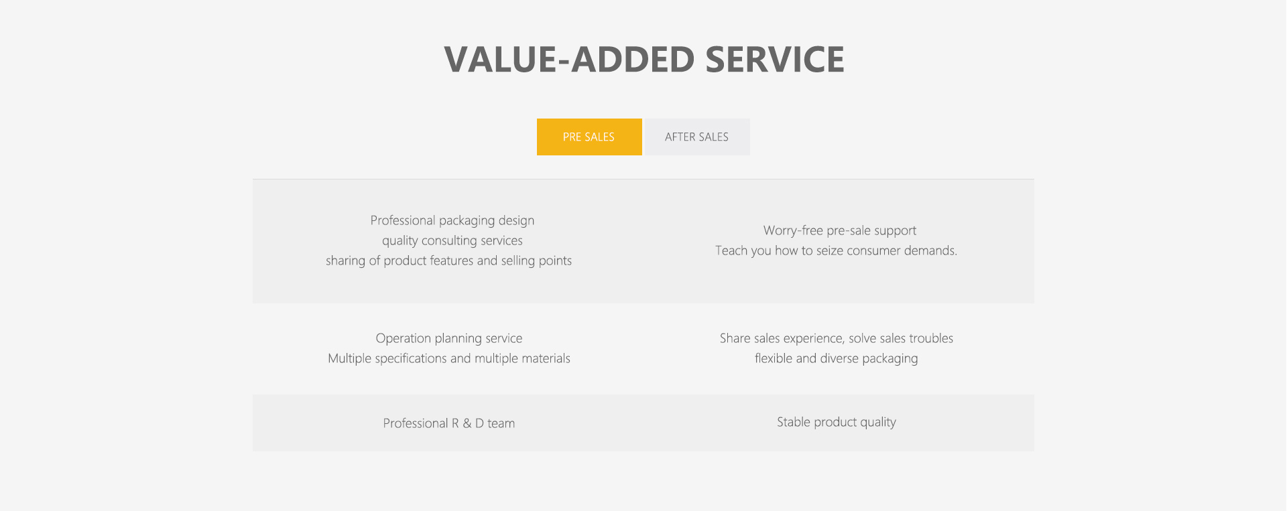Click the ampersand in "R & D"
1287x511 pixels.
(467, 423)
